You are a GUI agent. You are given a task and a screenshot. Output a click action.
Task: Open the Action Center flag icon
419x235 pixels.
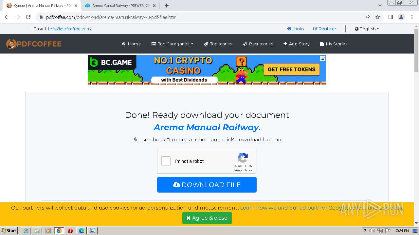(x=388, y=231)
